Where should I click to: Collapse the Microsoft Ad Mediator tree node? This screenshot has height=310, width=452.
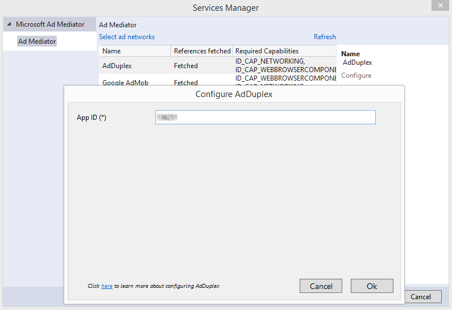click(9, 24)
